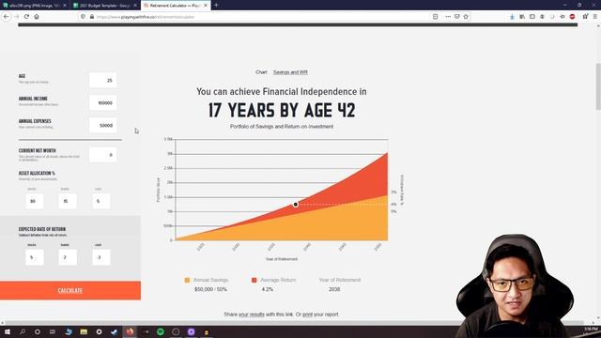Close the Retirement Calculator tab
This screenshot has height=338, width=601.
click(206, 6)
